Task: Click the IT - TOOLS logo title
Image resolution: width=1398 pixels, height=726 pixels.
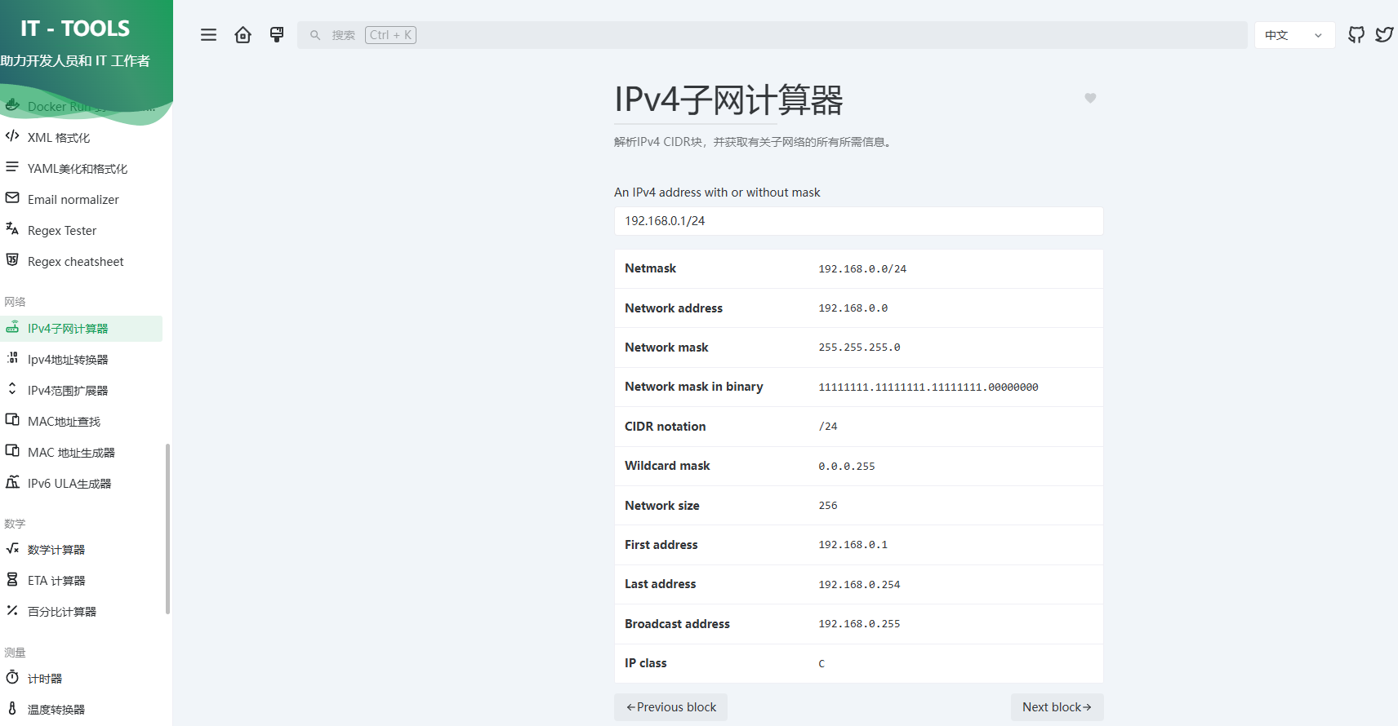Action: point(75,29)
